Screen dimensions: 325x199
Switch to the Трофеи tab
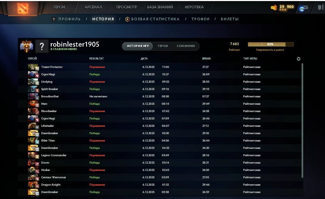point(201,19)
